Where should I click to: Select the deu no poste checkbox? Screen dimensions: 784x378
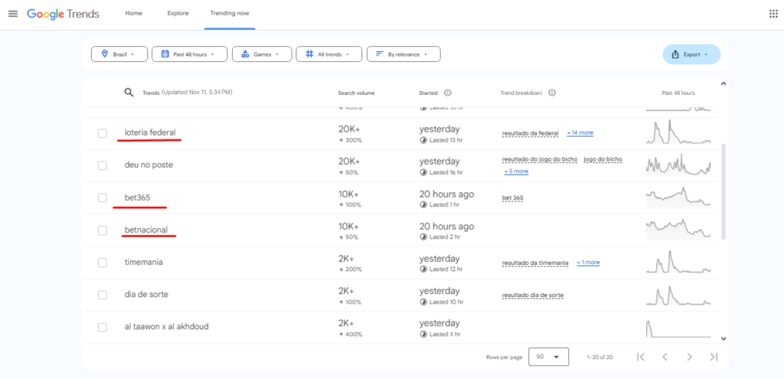point(103,165)
